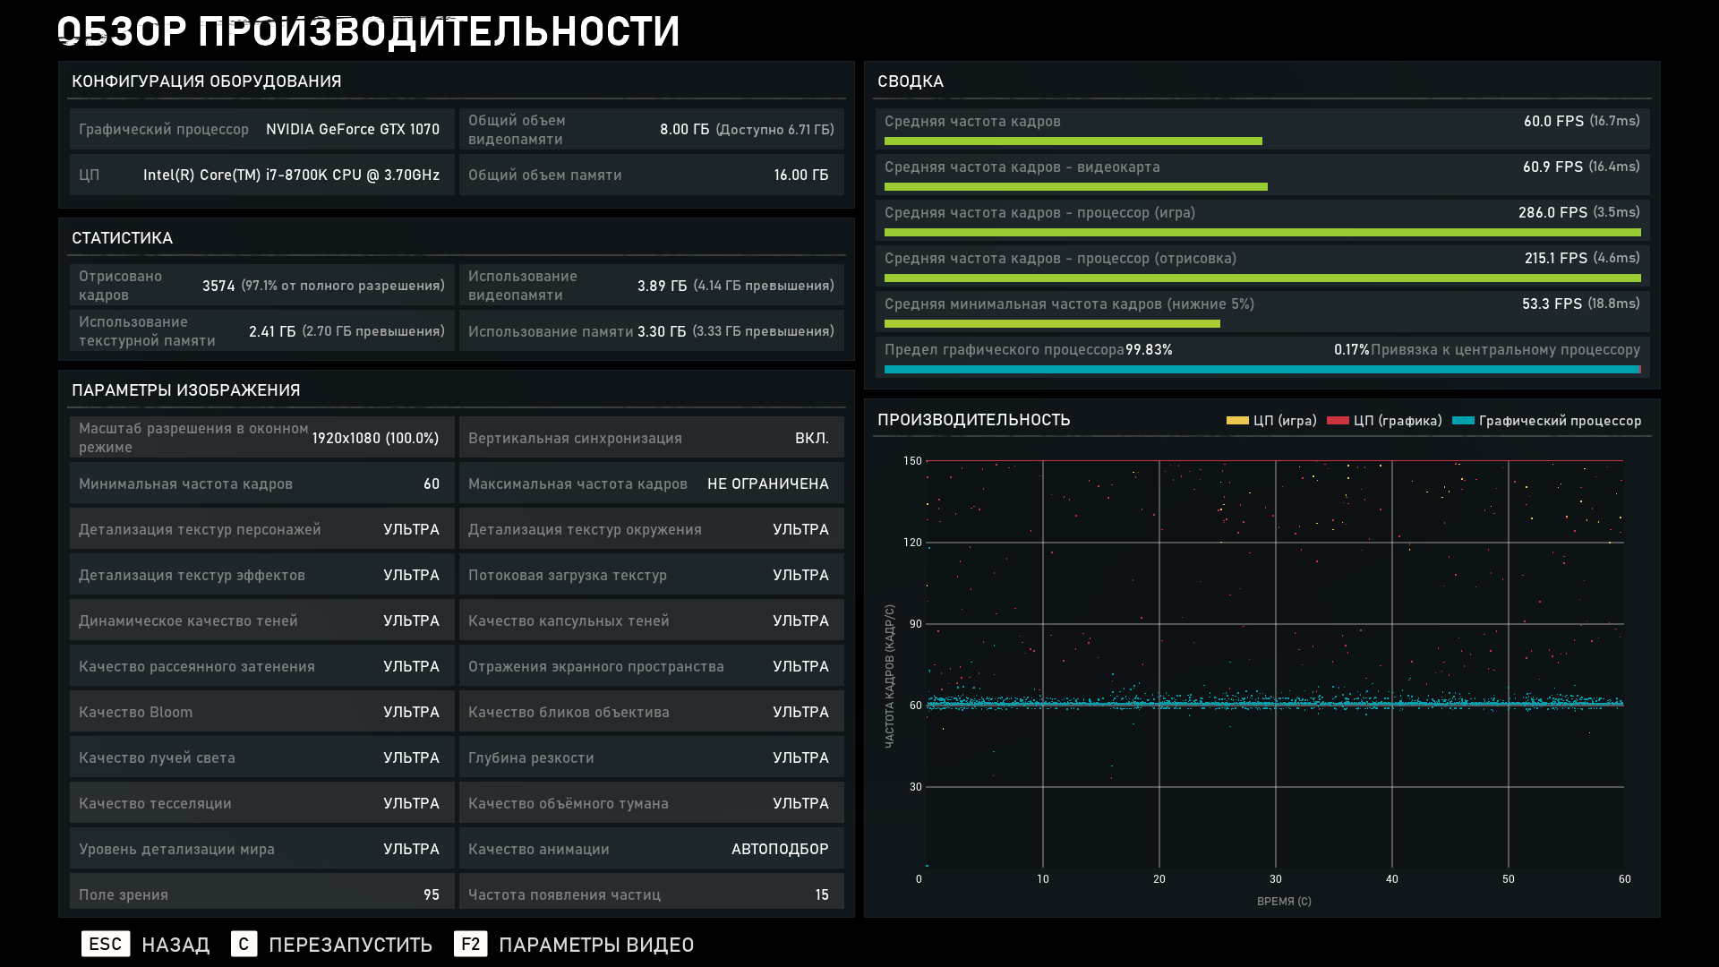Select the Качество анимации АВТОПОДБОР row
The height and width of the screenshot is (967, 1719).
pos(651,849)
